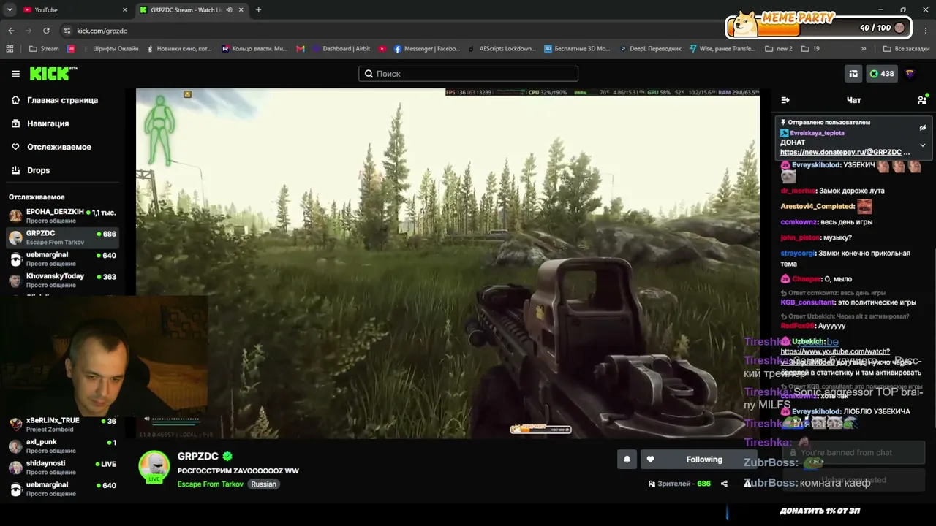Open DeepL Переводчик bookmark

(x=650, y=49)
